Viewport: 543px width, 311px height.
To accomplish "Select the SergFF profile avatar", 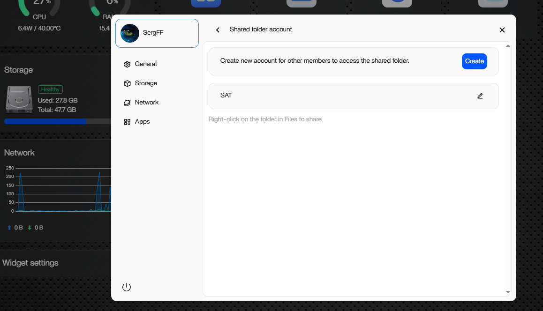I will [x=130, y=33].
